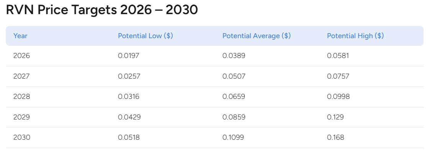Viewport: 426px width, 155px height.
Task: Click the 0.168 high value for 2030
Action: (x=335, y=137)
